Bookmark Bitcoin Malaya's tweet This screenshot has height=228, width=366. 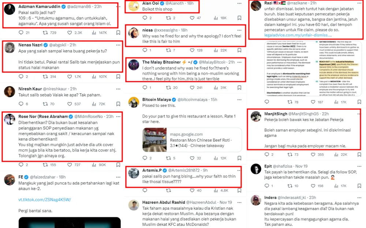239,158
